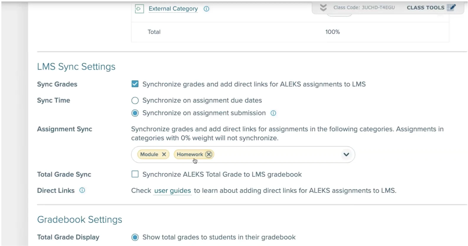Open the user guides link

(173, 191)
